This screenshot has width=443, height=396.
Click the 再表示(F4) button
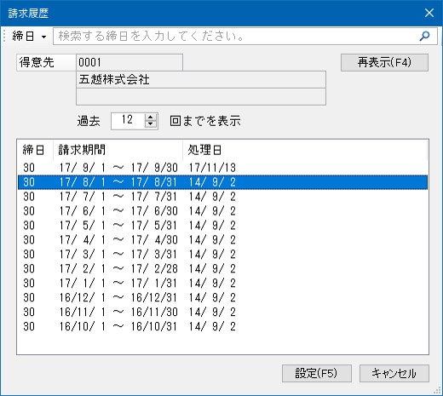click(384, 62)
